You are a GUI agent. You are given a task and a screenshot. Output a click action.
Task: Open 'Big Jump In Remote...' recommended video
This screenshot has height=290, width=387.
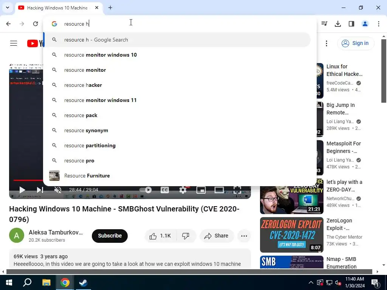pyautogui.click(x=341, y=109)
